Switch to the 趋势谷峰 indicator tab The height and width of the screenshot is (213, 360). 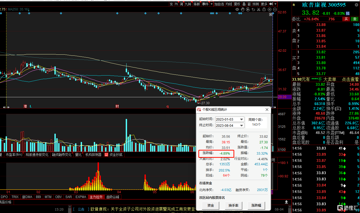point(113,197)
